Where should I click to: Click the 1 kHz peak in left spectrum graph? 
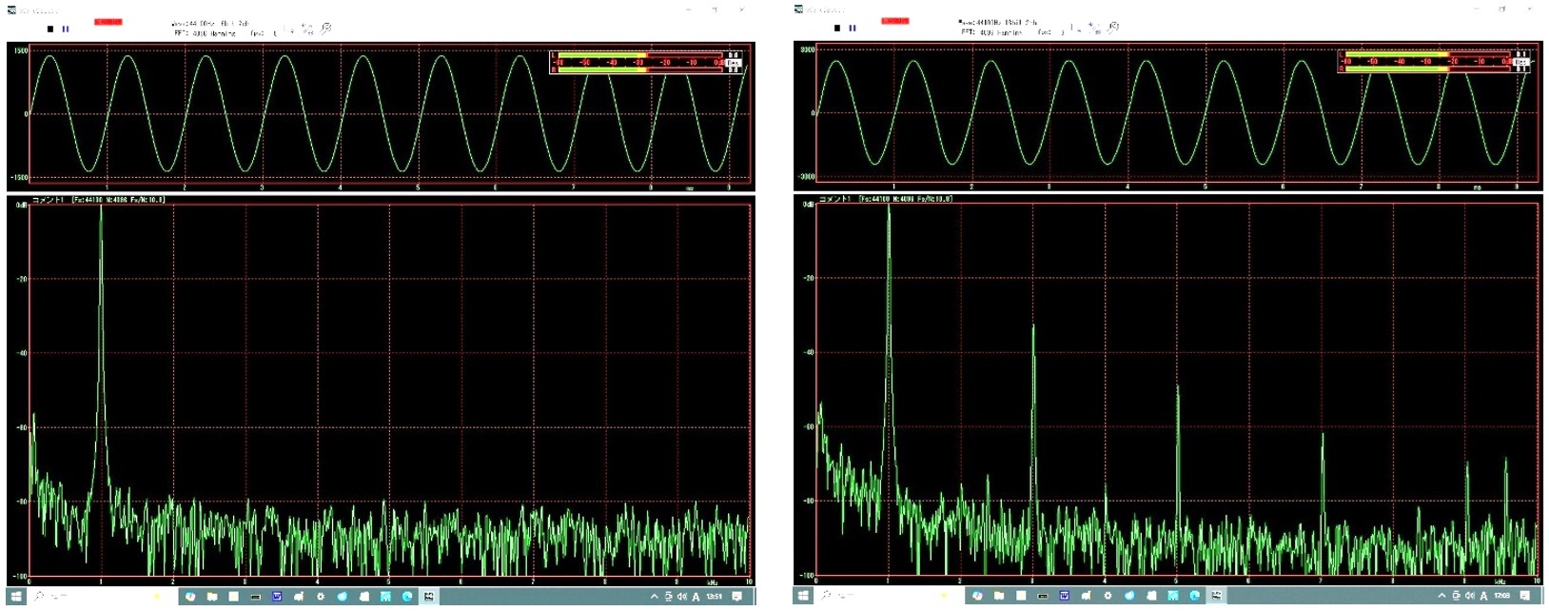(x=101, y=219)
